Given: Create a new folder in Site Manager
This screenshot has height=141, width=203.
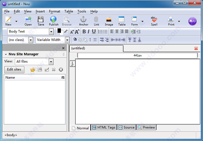Looking at the screenshot, I should (40, 70).
